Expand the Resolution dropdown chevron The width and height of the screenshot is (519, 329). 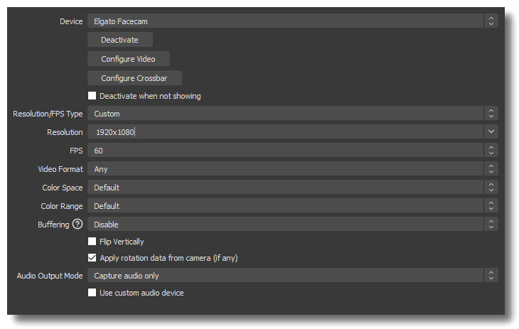[x=491, y=131]
